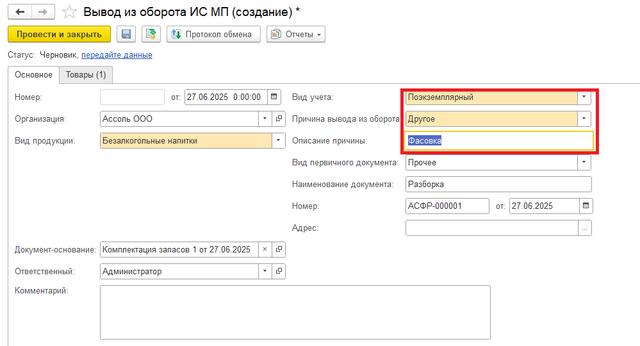Image resolution: width=640 pixels, height=346 pixels.
Task: Click inside the Комментарий text area
Action: 295,311
